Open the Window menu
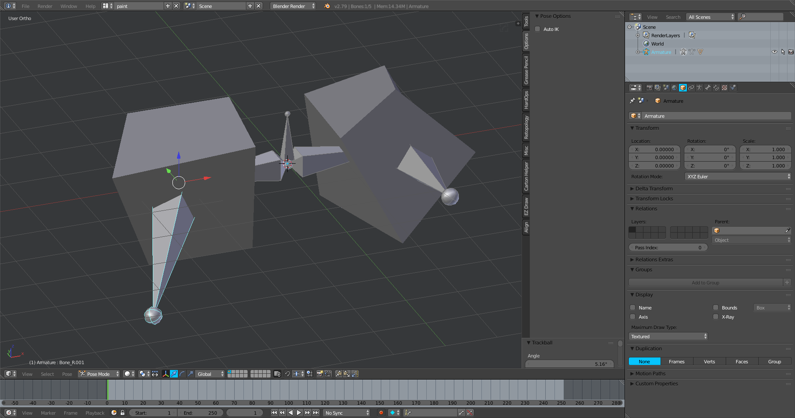Screen dimensions: 795x418 coord(69,6)
